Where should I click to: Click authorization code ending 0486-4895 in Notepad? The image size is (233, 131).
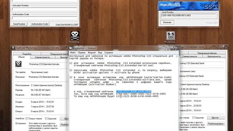[137, 96]
